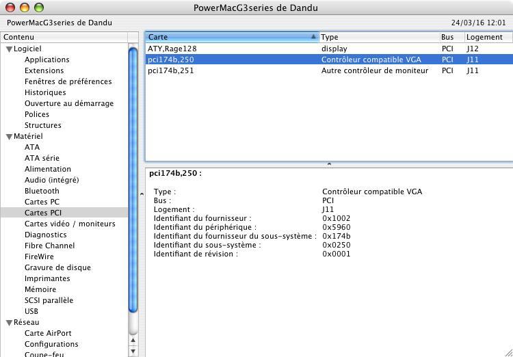513x357 pixels.
Task: Select Extensions in the sidebar
Action: [44, 70]
